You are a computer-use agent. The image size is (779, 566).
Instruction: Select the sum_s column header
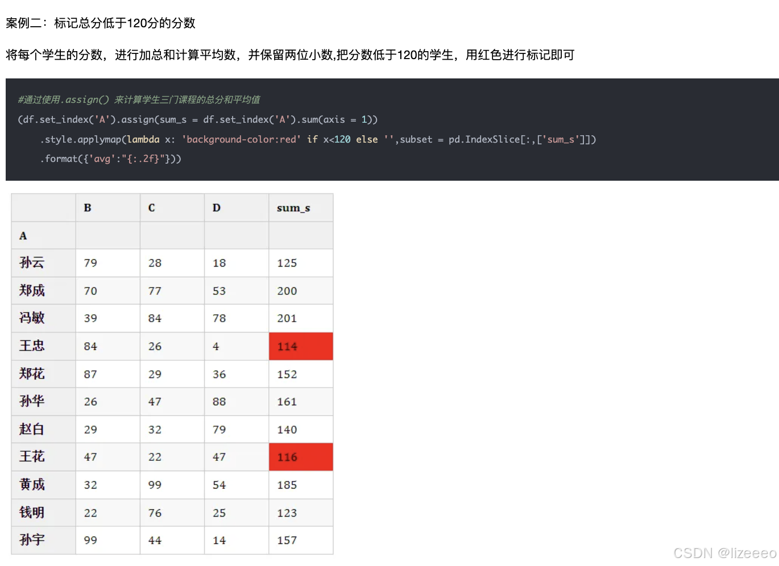[x=293, y=207]
